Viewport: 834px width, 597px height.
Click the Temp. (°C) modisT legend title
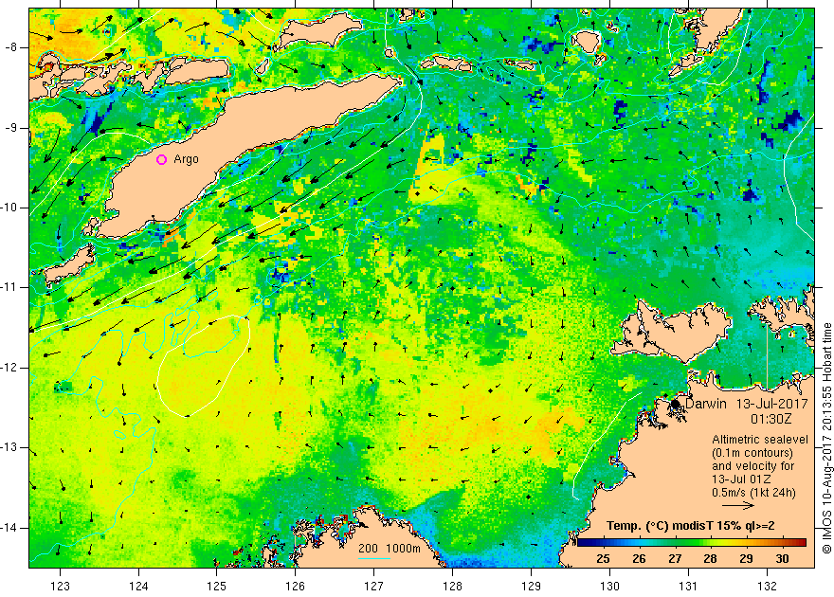(690, 526)
